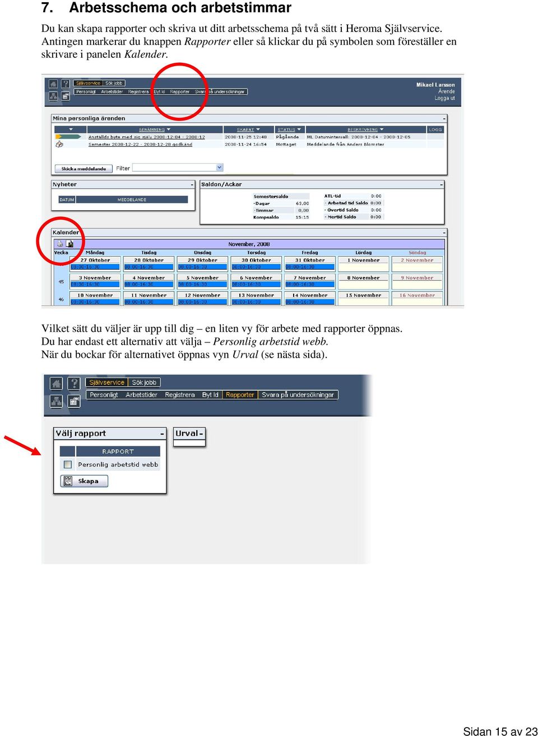Open Byt Id in the Välj rapport screenshot
This screenshot has height=736, width=538.
210,395
